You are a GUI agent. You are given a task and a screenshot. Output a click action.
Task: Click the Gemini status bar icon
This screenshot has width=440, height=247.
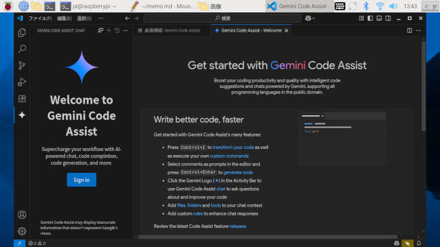(x=407, y=244)
